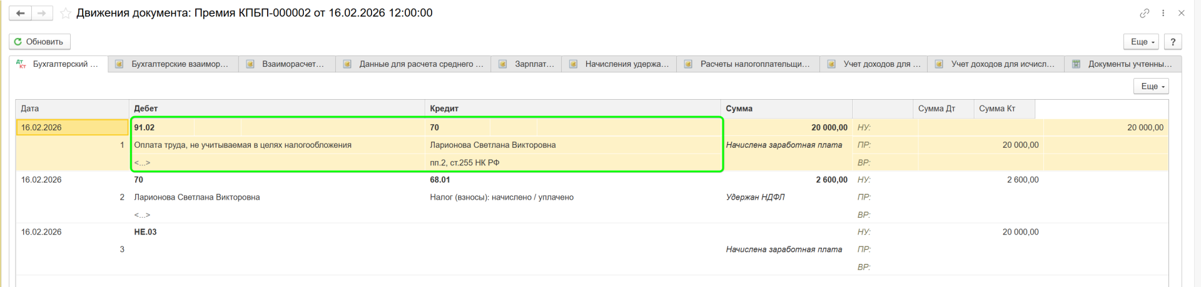Image resolution: width=1201 pixels, height=287 pixels.
Task: Open the three-dot window options menu
Action: tap(1163, 13)
